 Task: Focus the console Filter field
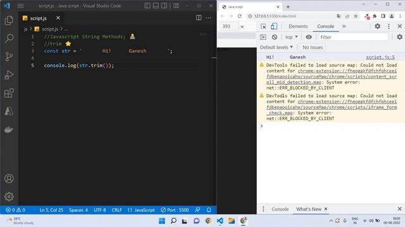click(353, 37)
